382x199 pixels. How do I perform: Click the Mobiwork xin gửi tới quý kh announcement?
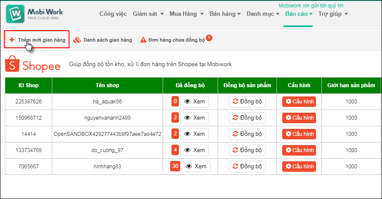311,5
